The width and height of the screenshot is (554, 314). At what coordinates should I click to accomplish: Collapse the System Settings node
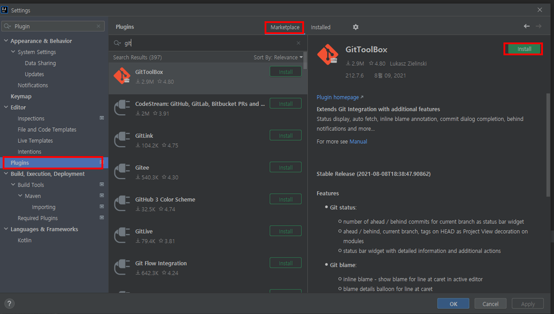click(13, 52)
